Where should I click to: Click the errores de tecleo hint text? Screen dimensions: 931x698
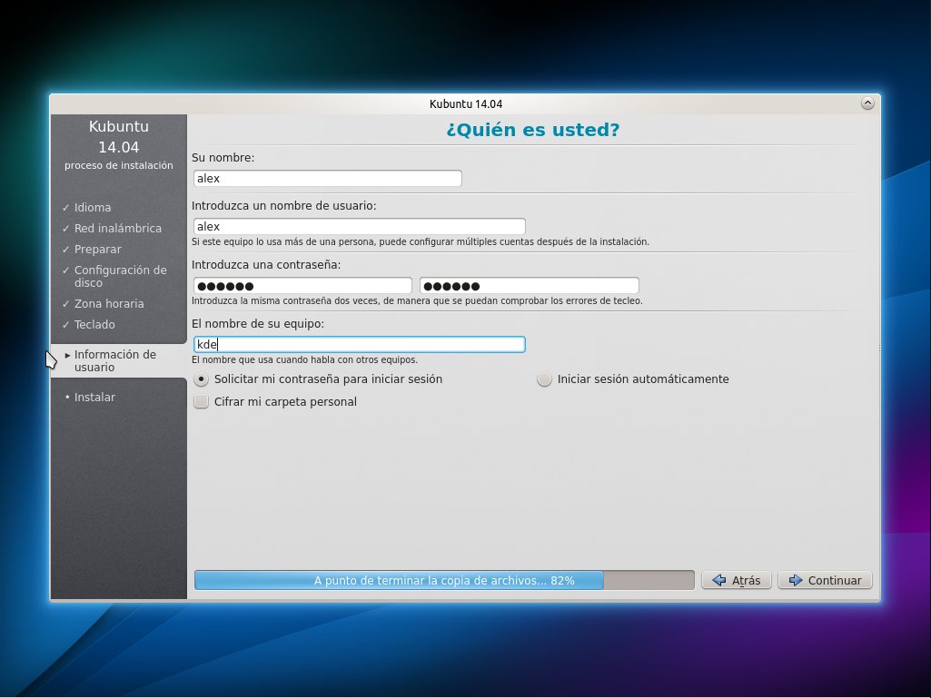point(417,300)
